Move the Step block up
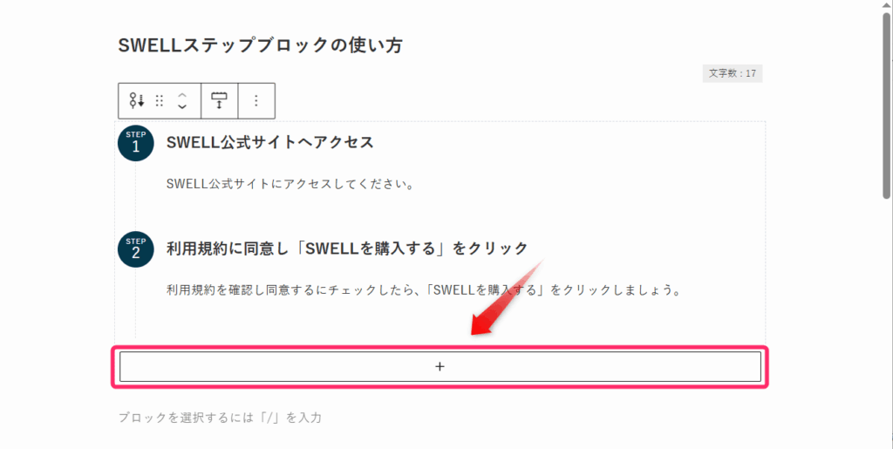The image size is (893, 449). click(182, 94)
